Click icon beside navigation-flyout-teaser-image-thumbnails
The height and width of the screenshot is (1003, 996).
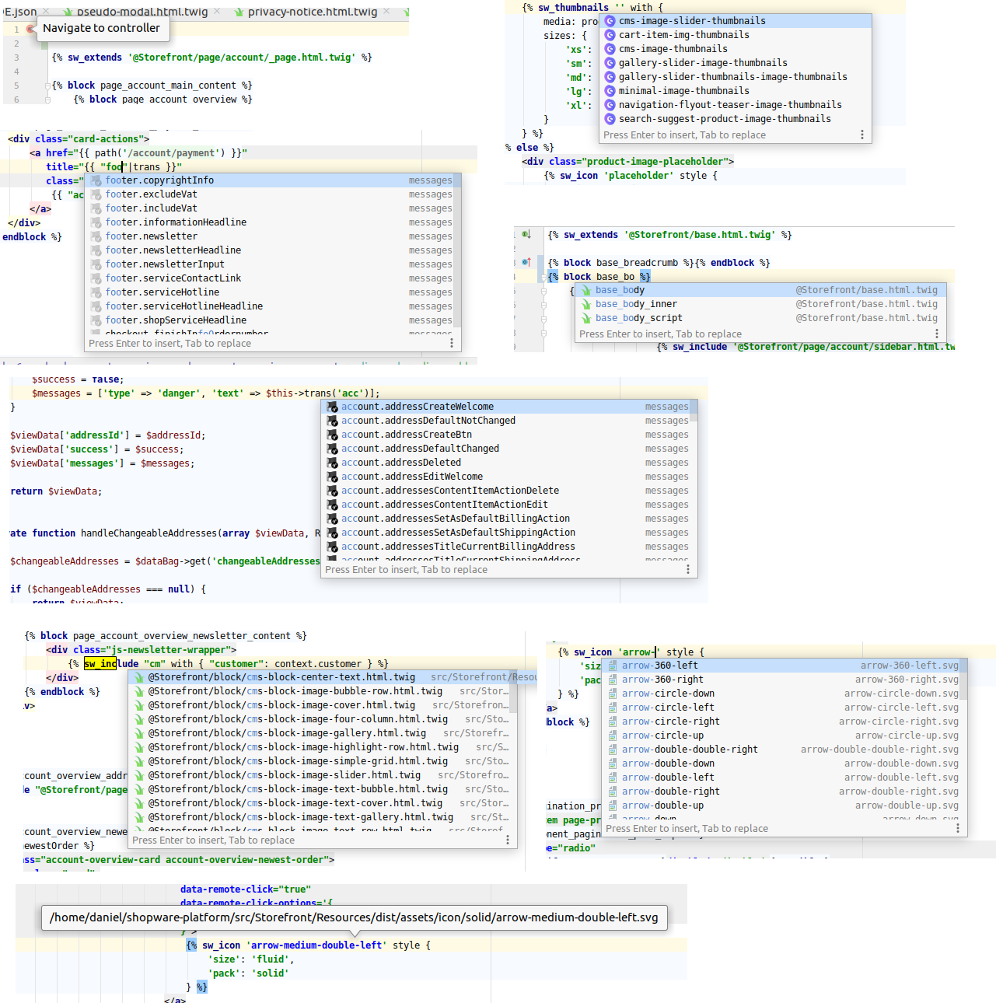click(610, 105)
